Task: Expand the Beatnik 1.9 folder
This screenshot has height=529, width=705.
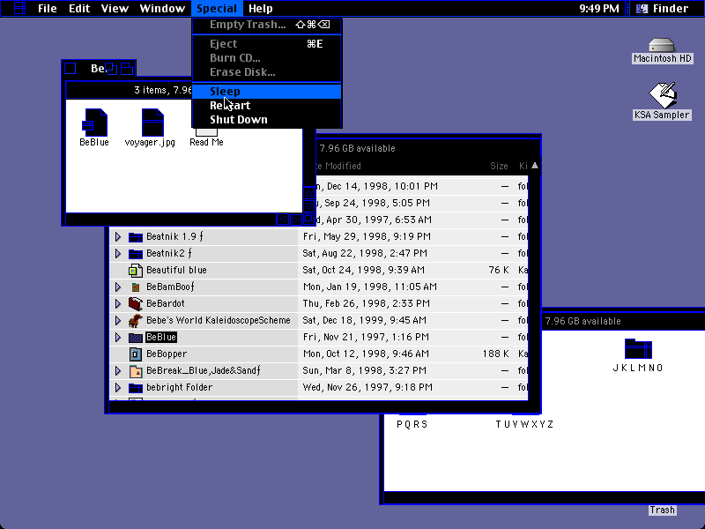Action: (118, 236)
